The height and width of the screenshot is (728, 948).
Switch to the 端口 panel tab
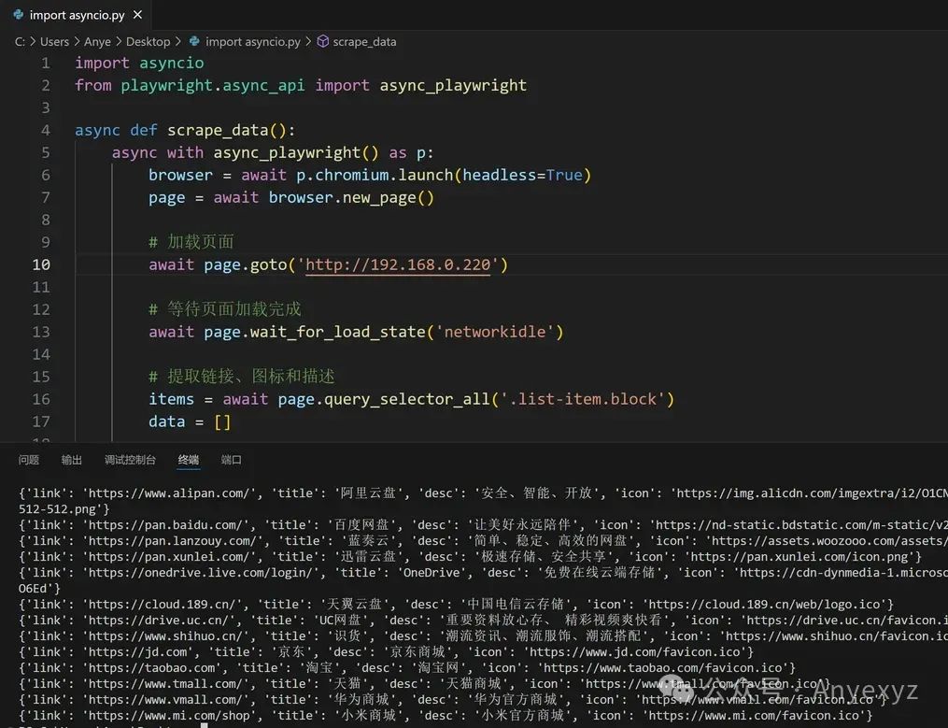pyautogui.click(x=231, y=460)
